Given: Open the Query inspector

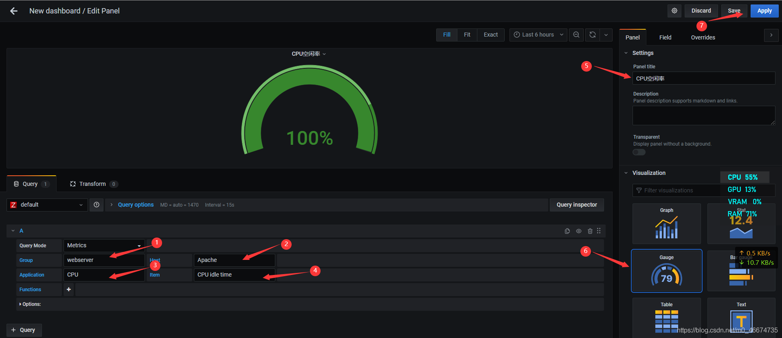Looking at the screenshot, I should (576, 205).
